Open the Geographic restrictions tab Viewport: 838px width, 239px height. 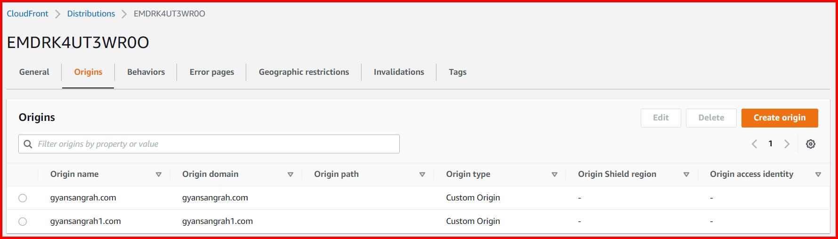304,72
